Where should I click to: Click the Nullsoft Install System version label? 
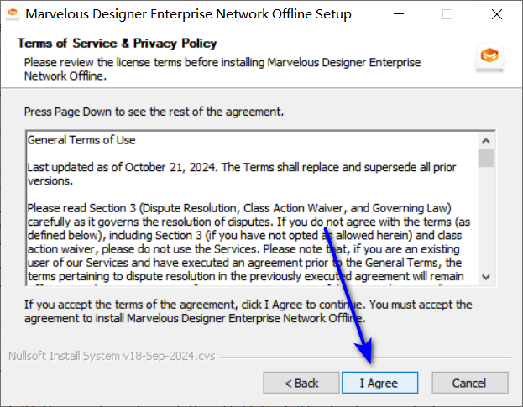[112, 356]
